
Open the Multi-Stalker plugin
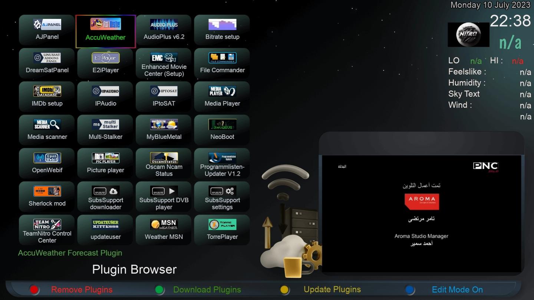click(x=106, y=130)
